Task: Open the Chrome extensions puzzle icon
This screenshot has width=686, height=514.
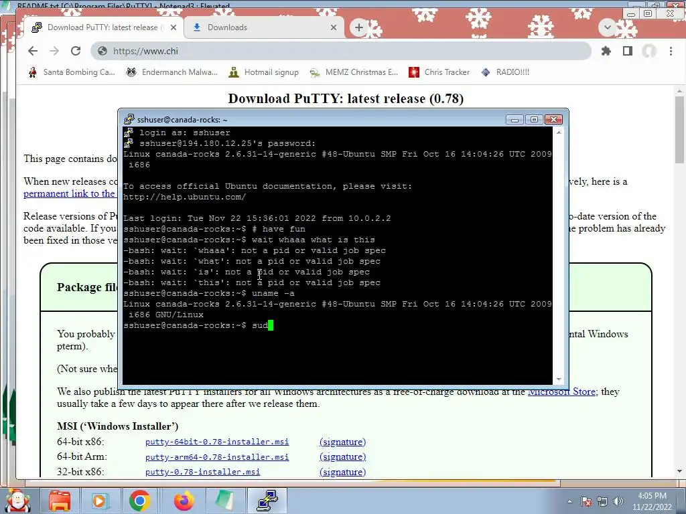Action: click(x=606, y=51)
